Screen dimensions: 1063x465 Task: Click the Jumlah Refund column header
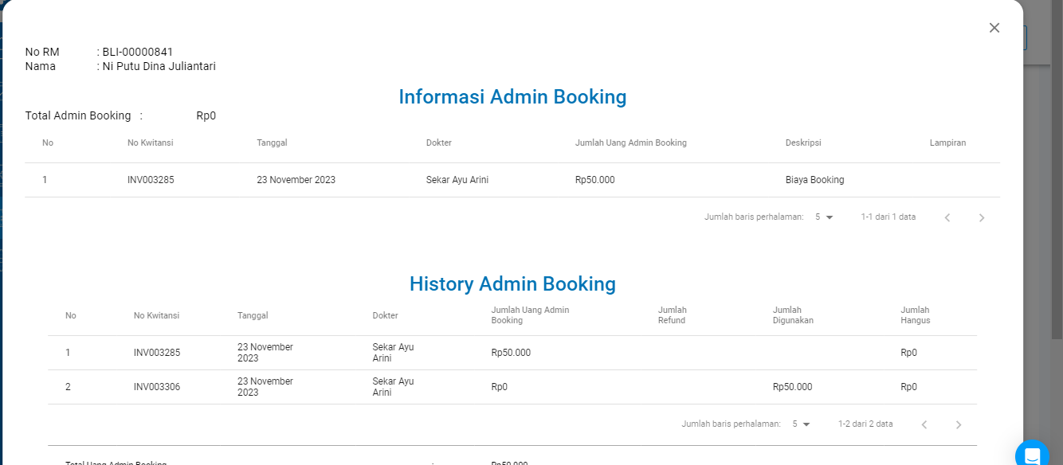673,315
